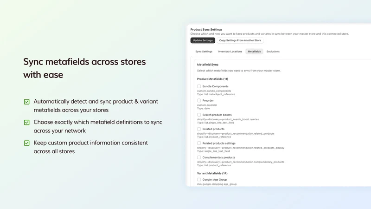This screenshot has height=209, width=371.
Task: Click Type: list.metaobject_reference text
Action: [x=216, y=94]
